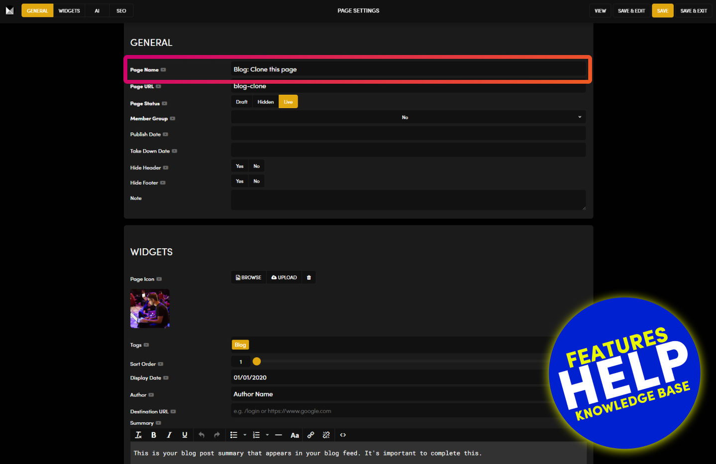The image size is (716, 464).
Task: Insert a link in the Summary
Action: 310,435
